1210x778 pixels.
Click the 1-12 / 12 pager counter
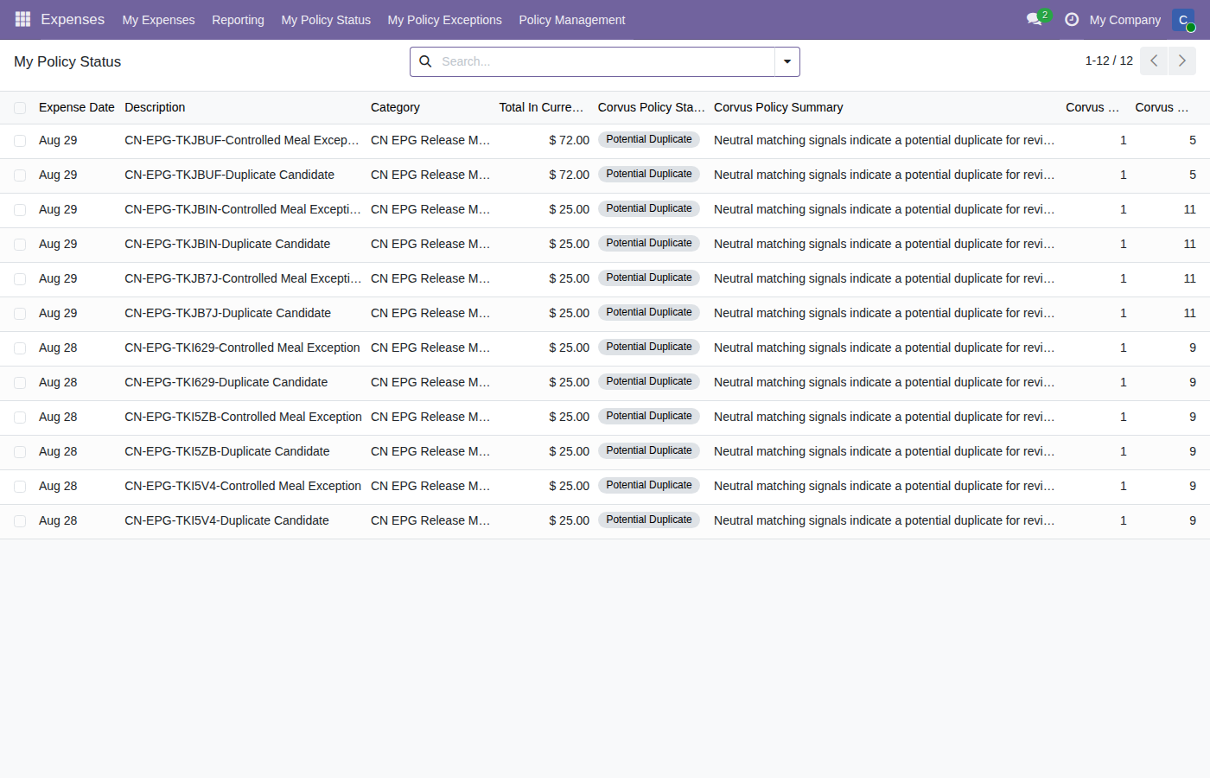(x=1109, y=61)
